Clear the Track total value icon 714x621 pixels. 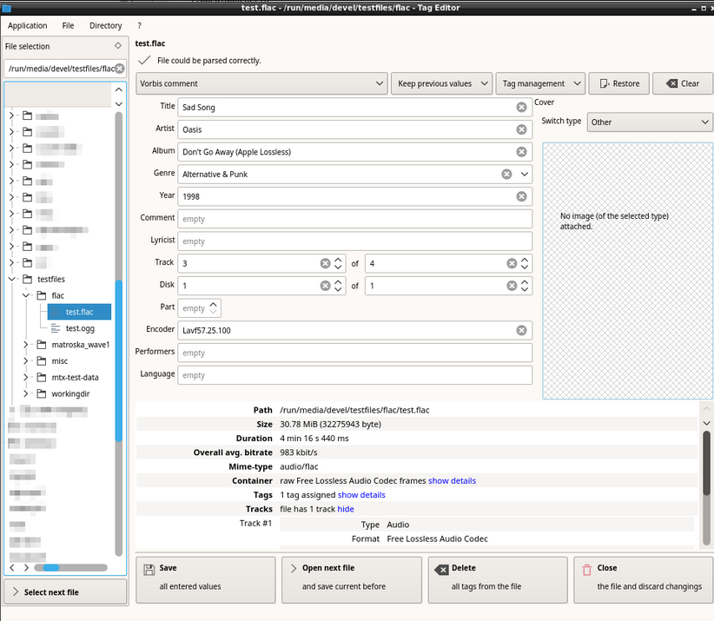tap(512, 263)
